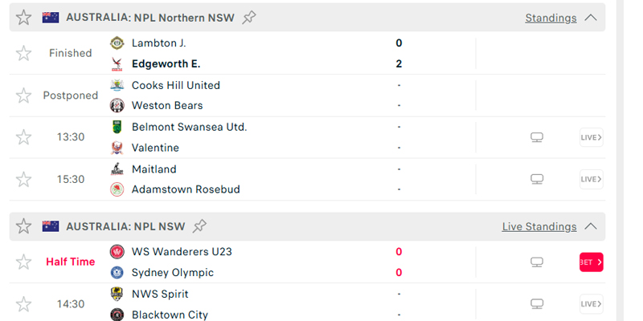The height and width of the screenshot is (321, 643).
Task: Collapse the NPL Northern NSW section
Action: pos(591,18)
